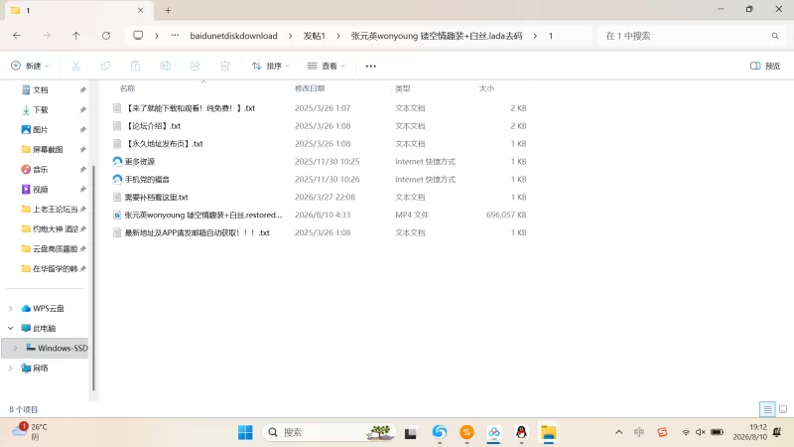Open the Sogou input method tray icon
The image size is (794, 447).
(662, 432)
